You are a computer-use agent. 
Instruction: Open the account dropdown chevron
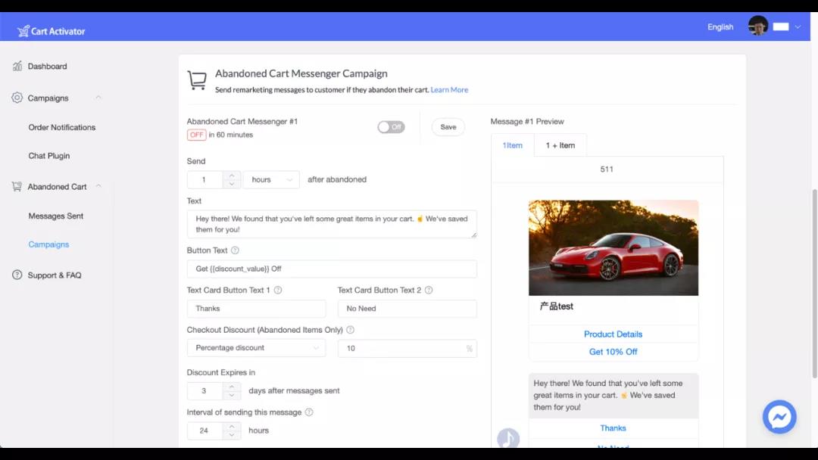click(x=798, y=26)
